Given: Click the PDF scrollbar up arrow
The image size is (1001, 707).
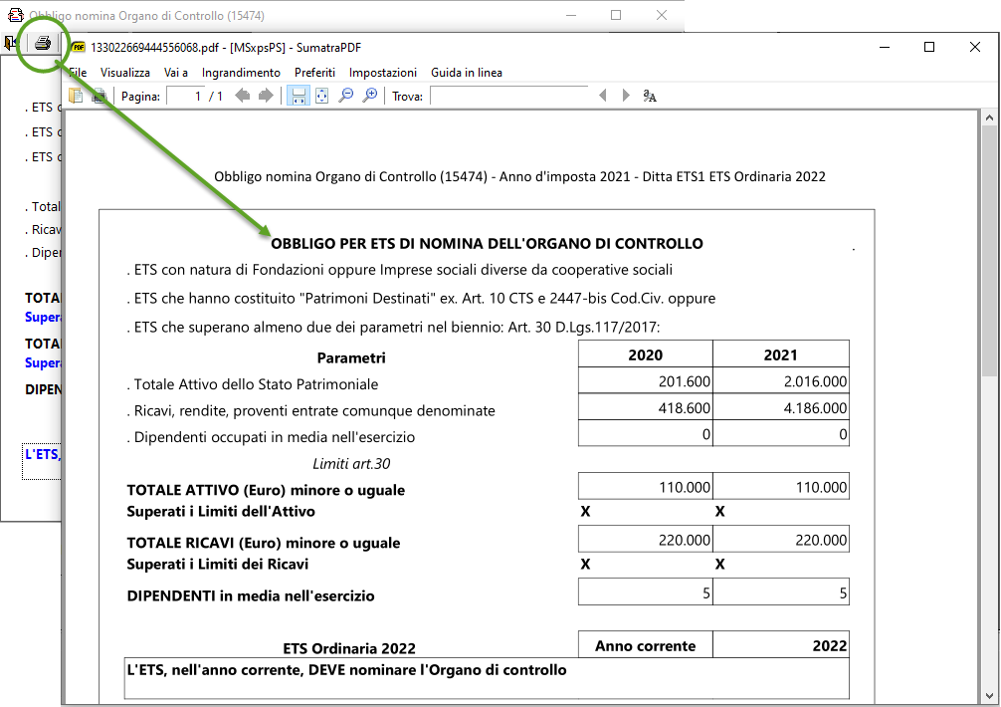Looking at the screenshot, I should click(x=989, y=118).
